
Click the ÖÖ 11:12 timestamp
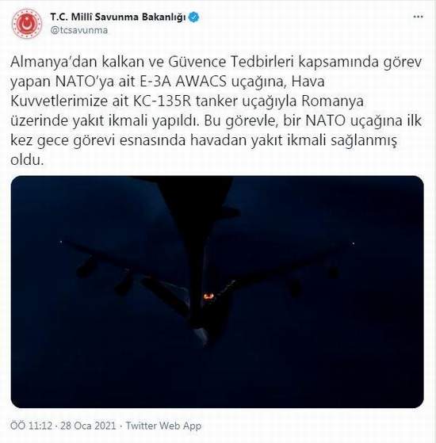(31, 426)
